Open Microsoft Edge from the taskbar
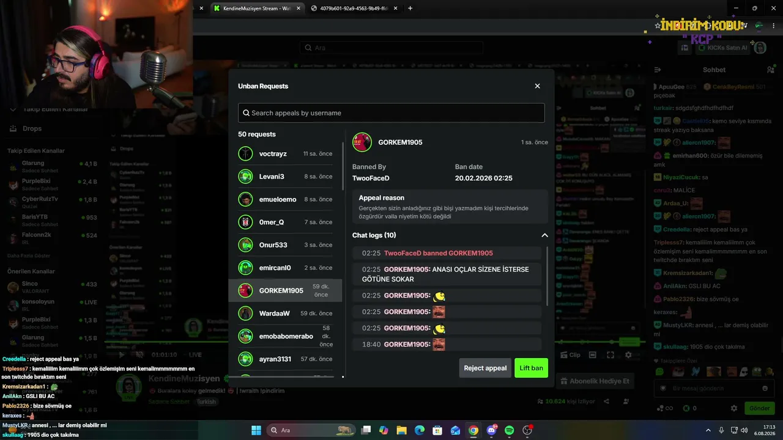The image size is (783, 440). [420, 430]
